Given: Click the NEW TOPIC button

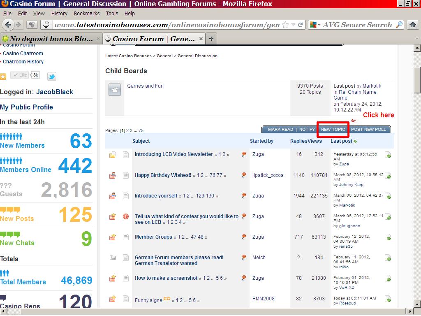Looking at the screenshot, I should tap(333, 130).
